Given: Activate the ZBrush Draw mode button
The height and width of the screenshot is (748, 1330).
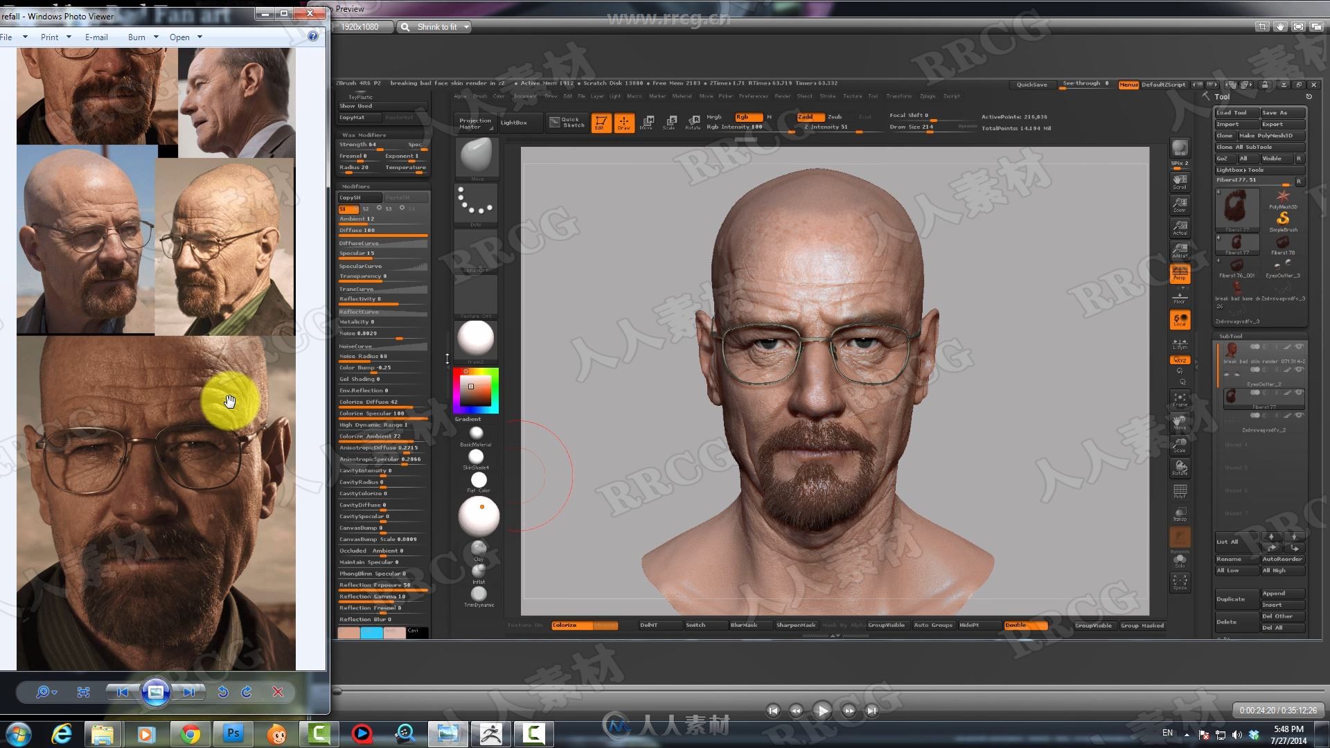Looking at the screenshot, I should point(623,123).
